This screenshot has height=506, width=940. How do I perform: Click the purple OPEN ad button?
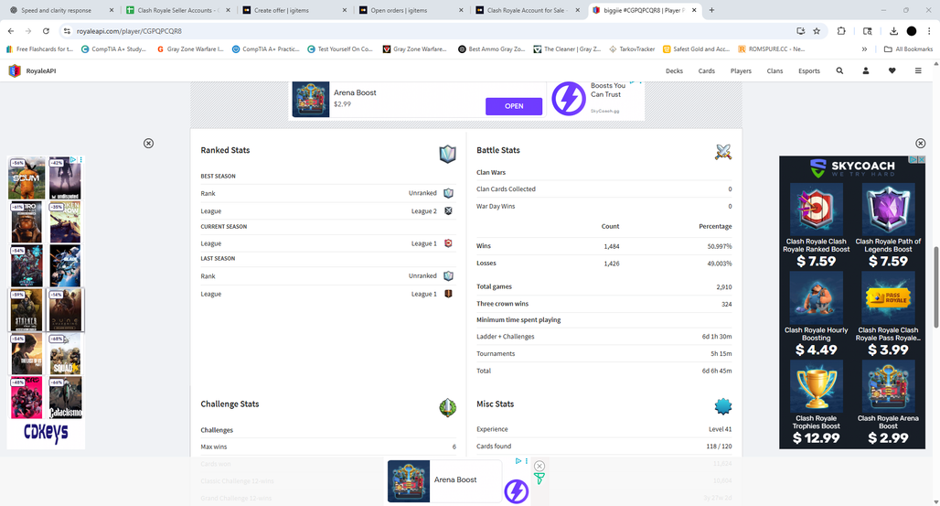pos(514,106)
